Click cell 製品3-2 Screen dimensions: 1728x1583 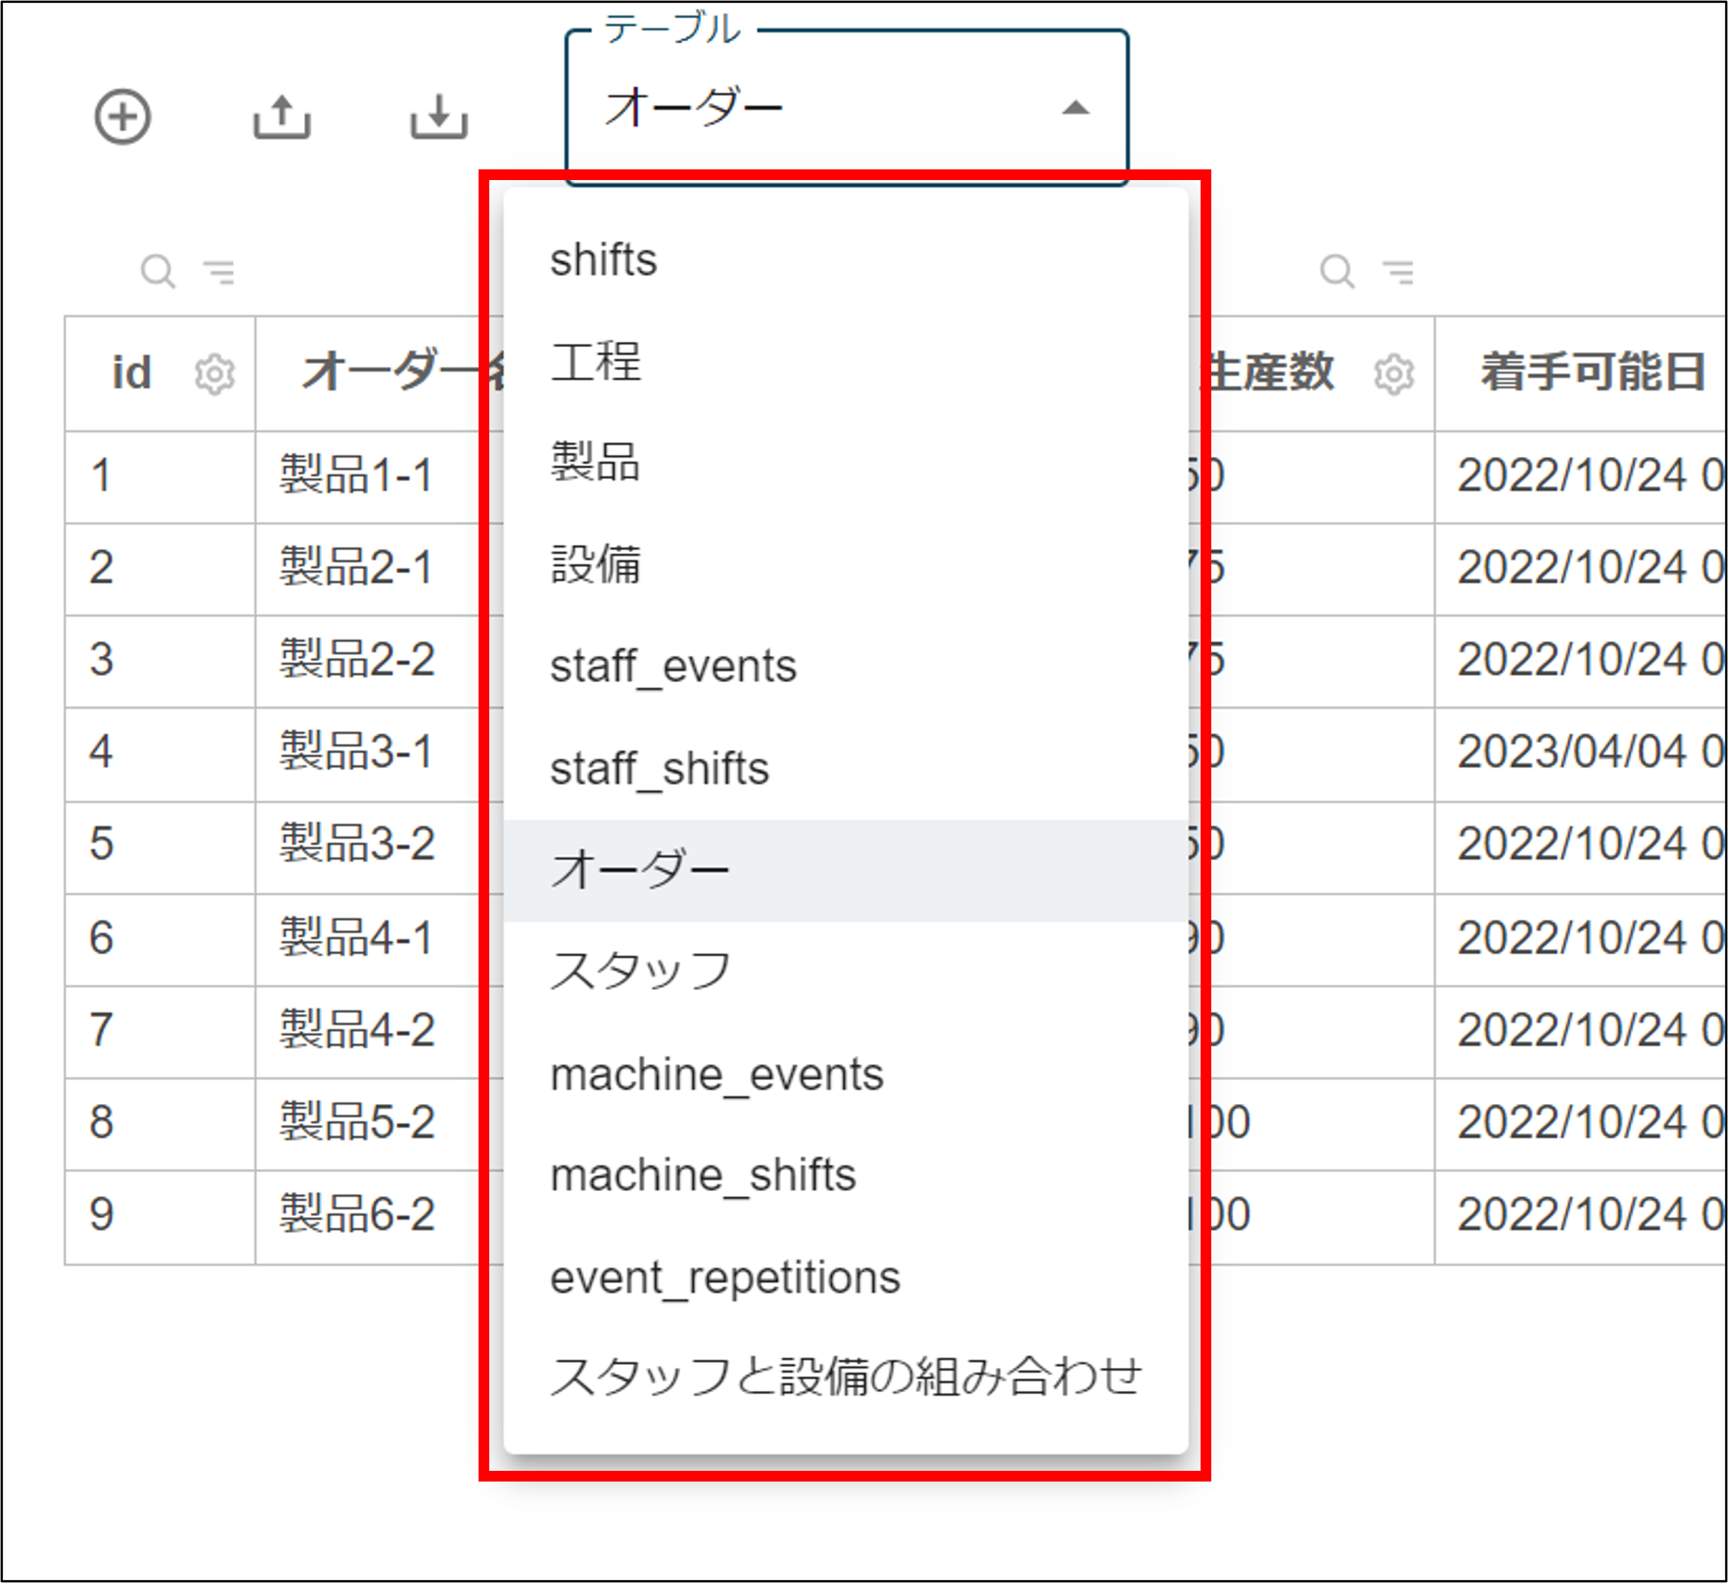(357, 845)
